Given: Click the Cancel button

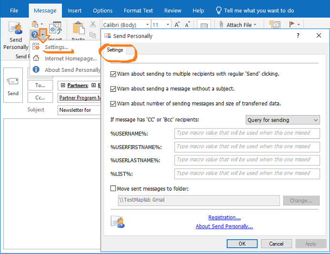Looking at the screenshot, I should click(x=276, y=244).
